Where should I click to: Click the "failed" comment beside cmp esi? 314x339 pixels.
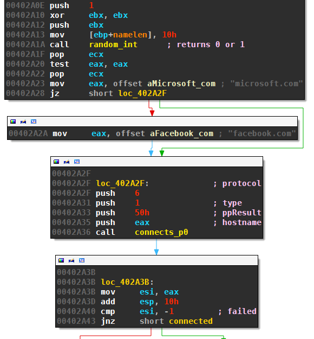click(242, 311)
